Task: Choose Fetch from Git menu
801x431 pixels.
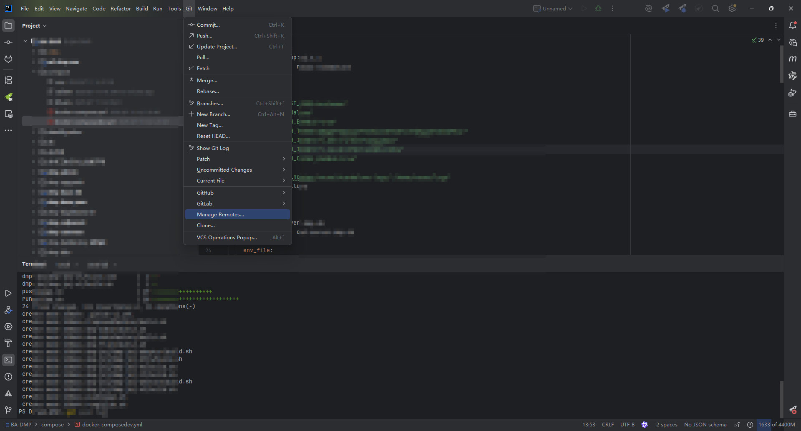Action: coord(237,68)
